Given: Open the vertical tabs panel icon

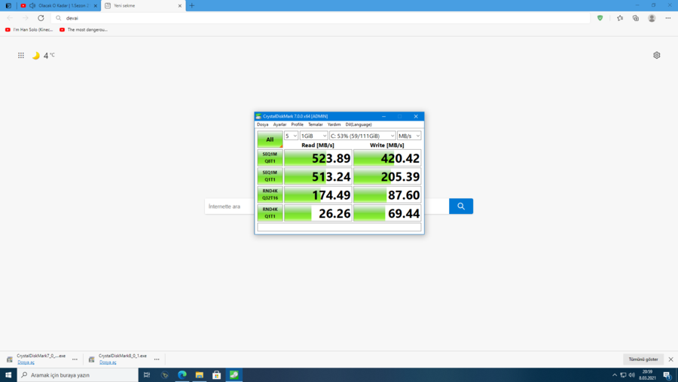Looking at the screenshot, I should (x=8, y=5).
